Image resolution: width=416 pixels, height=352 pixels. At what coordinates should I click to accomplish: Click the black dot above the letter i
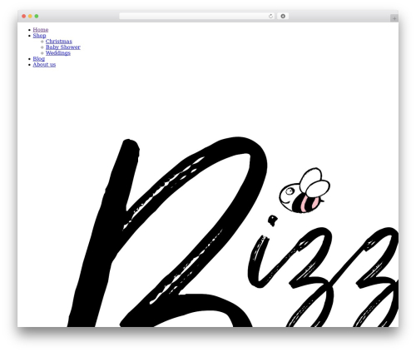click(x=273, y=221)
